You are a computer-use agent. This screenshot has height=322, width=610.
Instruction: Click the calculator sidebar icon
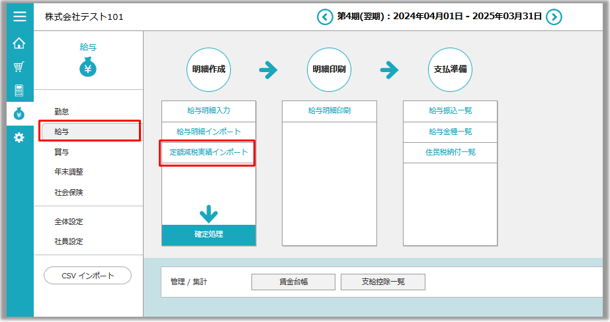coord(20,91)
